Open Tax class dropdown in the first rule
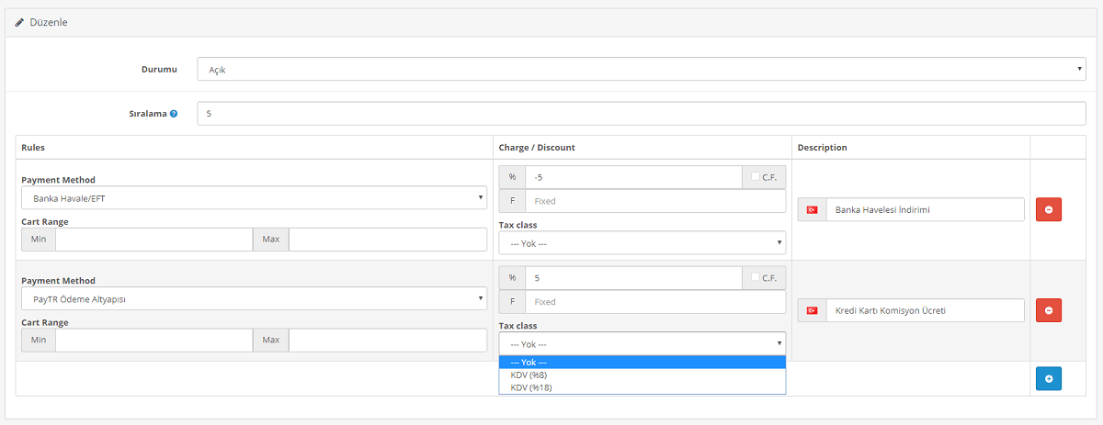This screenshot has height=425, width=1103. 642,242
